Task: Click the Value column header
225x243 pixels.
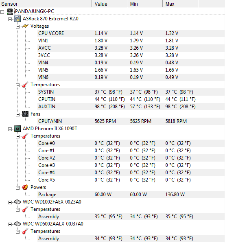Action: (109, 4)
